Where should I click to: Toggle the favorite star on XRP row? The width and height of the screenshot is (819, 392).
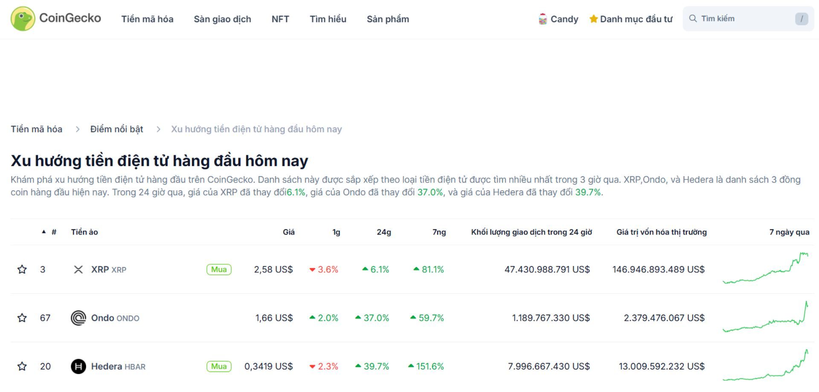click(22, 269)
